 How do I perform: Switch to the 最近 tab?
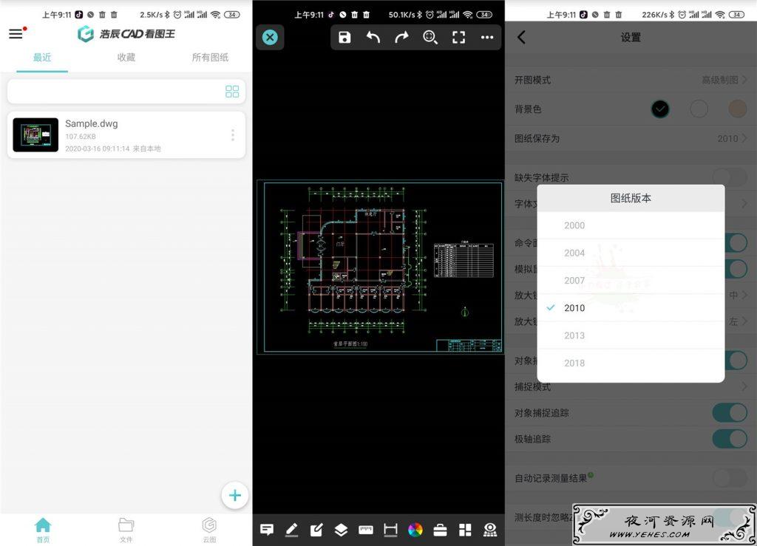tap(42, 58)
